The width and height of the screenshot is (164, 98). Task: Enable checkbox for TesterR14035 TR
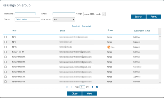6,72
